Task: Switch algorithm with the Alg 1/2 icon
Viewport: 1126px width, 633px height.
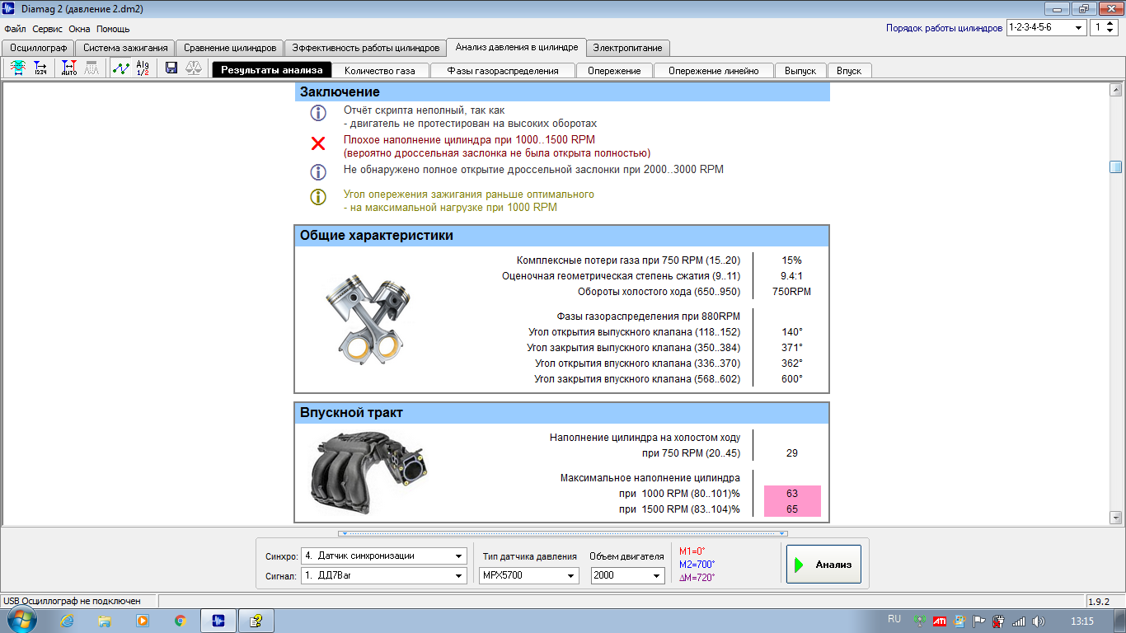Action: 143,69
